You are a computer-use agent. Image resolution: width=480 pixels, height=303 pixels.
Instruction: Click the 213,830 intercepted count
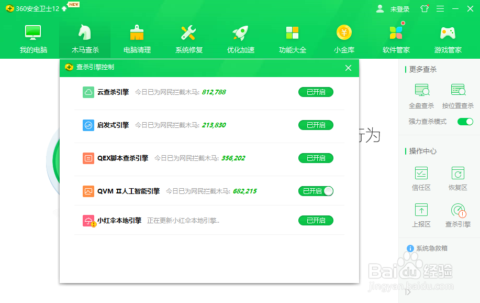[x=214, y=125]
